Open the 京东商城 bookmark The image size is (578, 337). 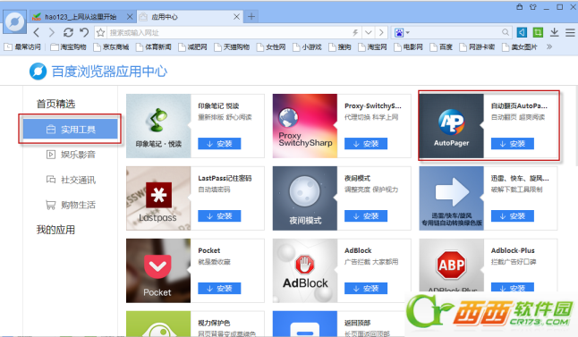[111, 47]
